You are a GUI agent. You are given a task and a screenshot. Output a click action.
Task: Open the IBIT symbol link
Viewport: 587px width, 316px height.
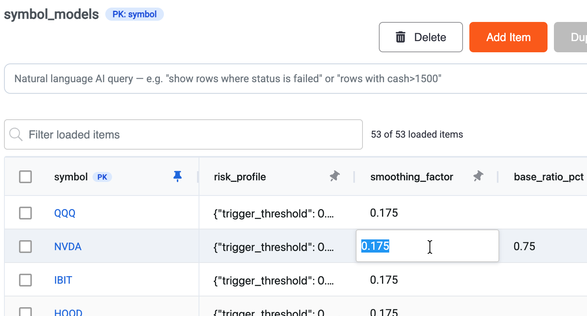[x=63, y=280]
